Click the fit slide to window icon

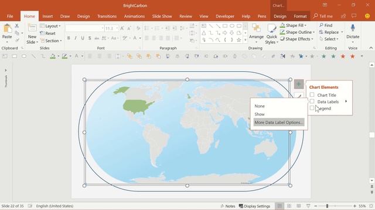[371, 206]
